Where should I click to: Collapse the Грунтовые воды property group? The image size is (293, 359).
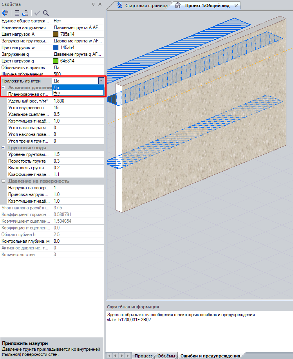(x=4, y=148)
